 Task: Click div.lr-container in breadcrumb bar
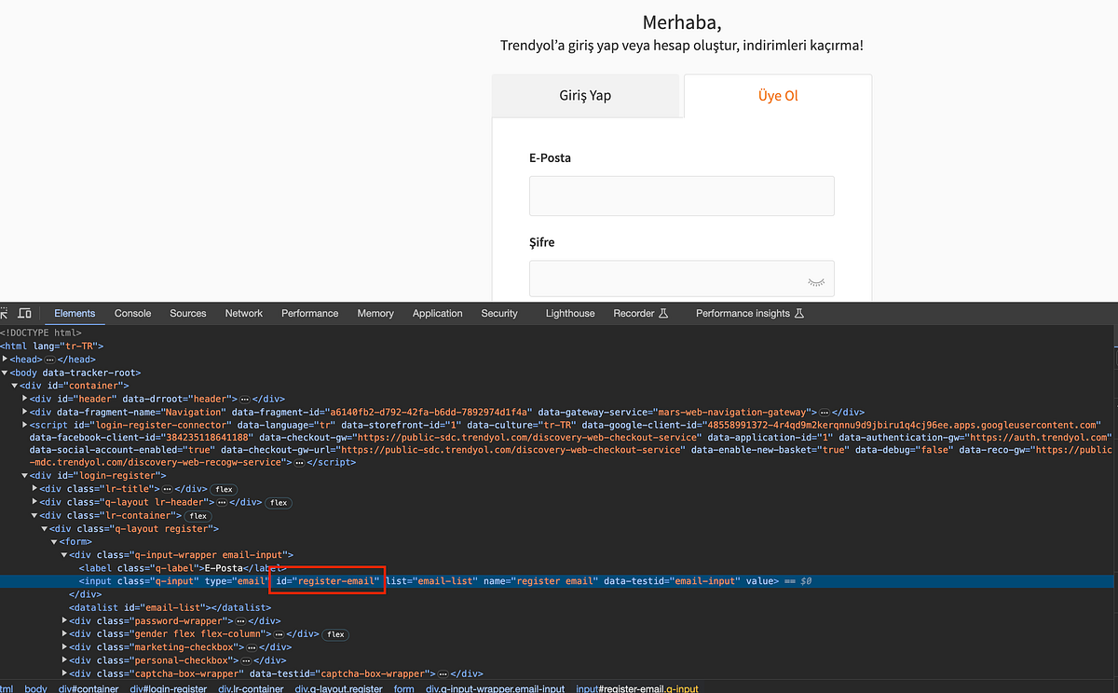[x=251, y=688]
